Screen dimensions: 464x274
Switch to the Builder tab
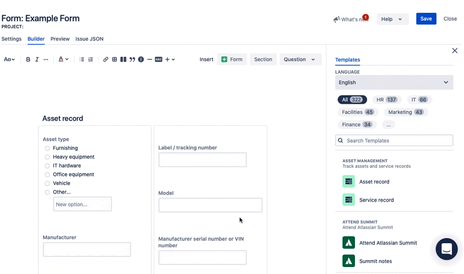[x=36, y=39]
